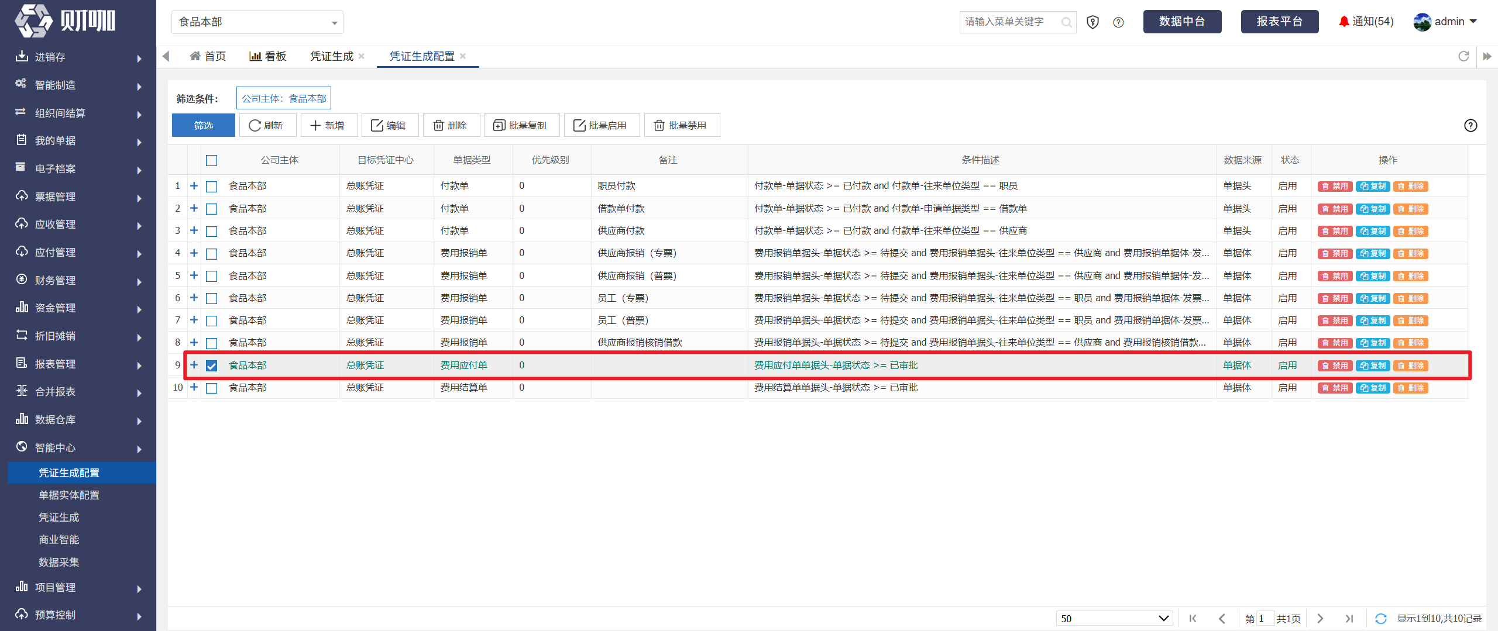Open the 食品本部 company dropdown
The height and width of the screenshot is (631, 1498).
[257, 22]
